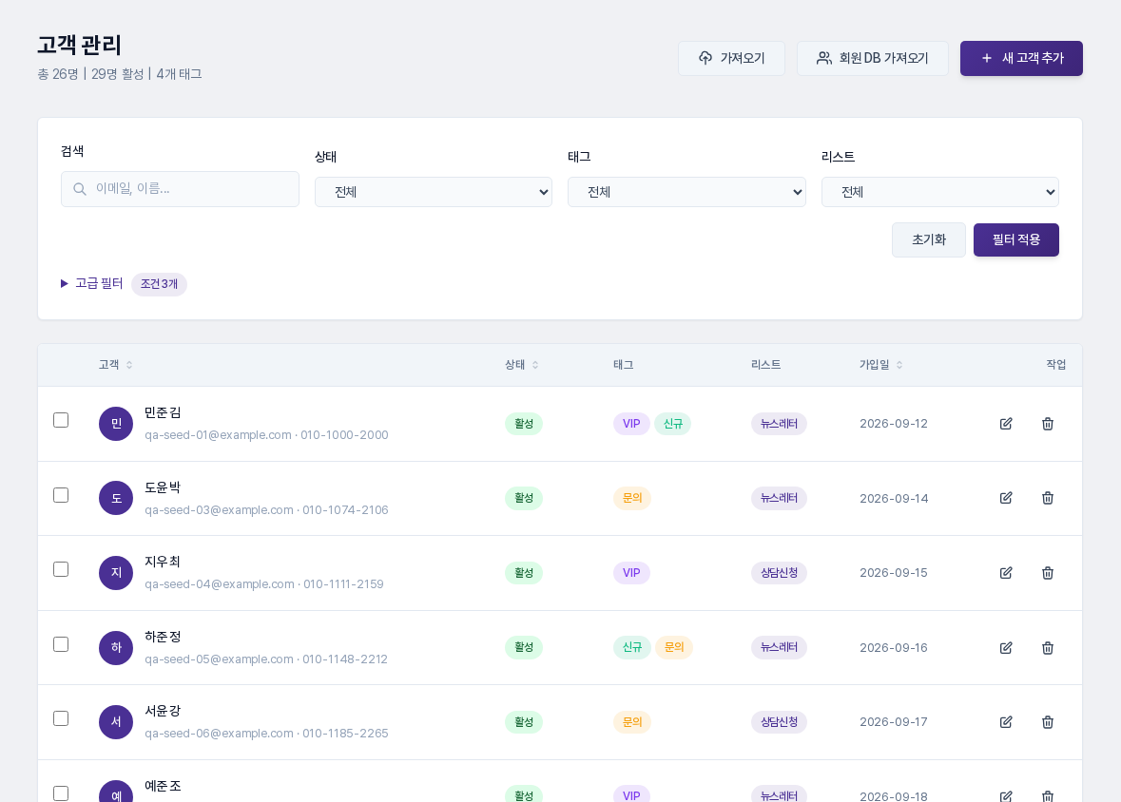The image size is (1121, 802).
Task: Click edit icon for 하준 정
Action: tap(1006, 648)
